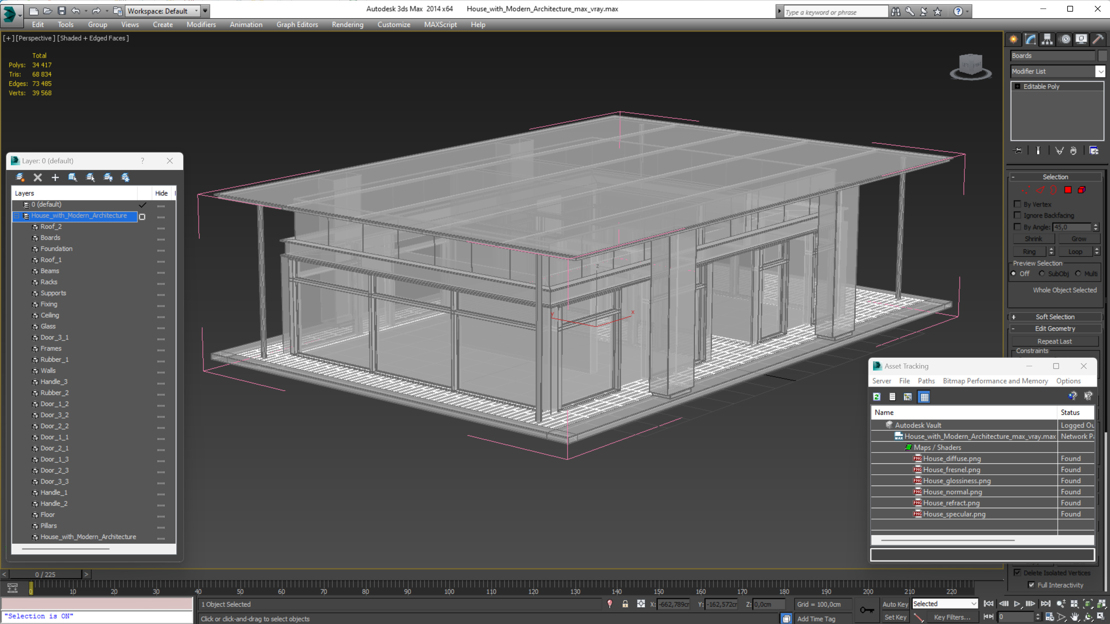Screen dimensions: 1110x624
Task: Toggle selection lock padlock icon
Action: (x=625, y=604)
